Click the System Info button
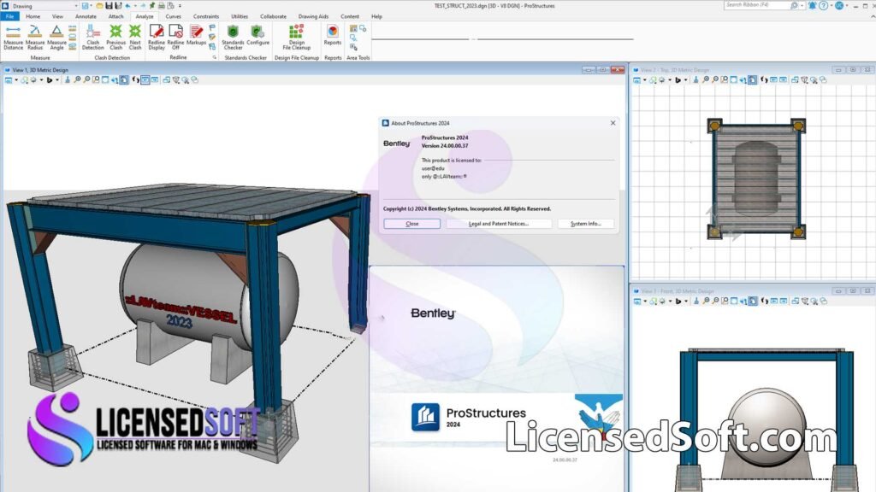 coord(585,224)
